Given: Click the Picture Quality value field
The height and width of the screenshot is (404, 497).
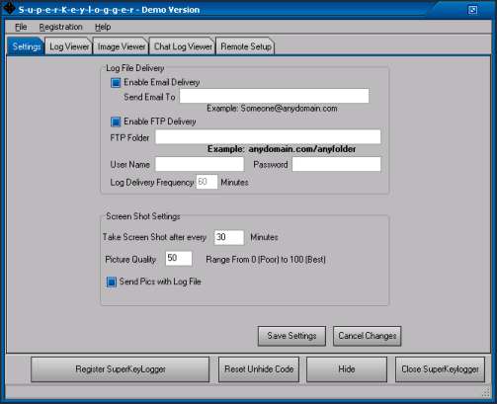Looking at the screenshot, I should (179, 258).
